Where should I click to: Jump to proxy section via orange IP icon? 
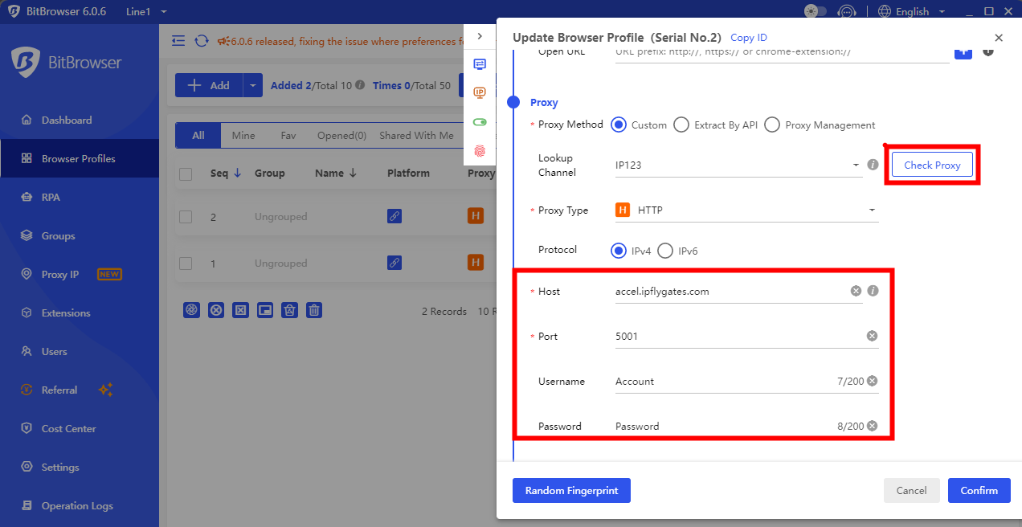pos(480,93)
